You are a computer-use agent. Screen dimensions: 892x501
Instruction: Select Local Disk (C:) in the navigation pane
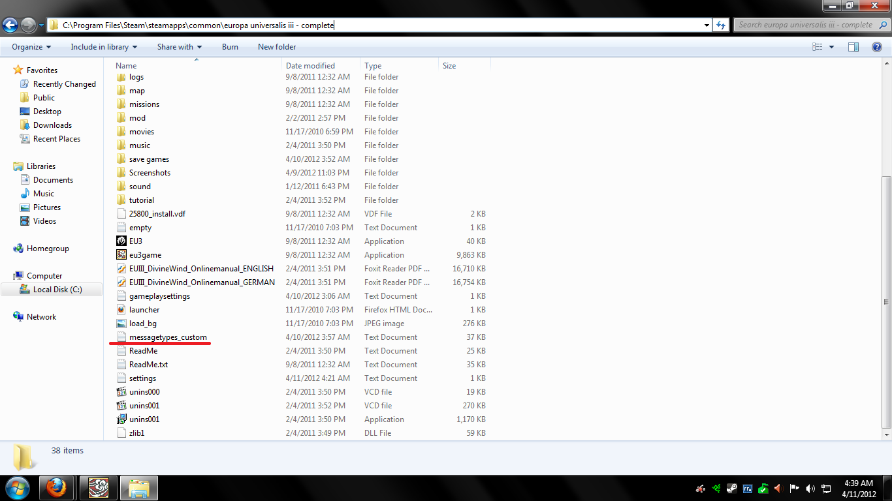(57, 290)
